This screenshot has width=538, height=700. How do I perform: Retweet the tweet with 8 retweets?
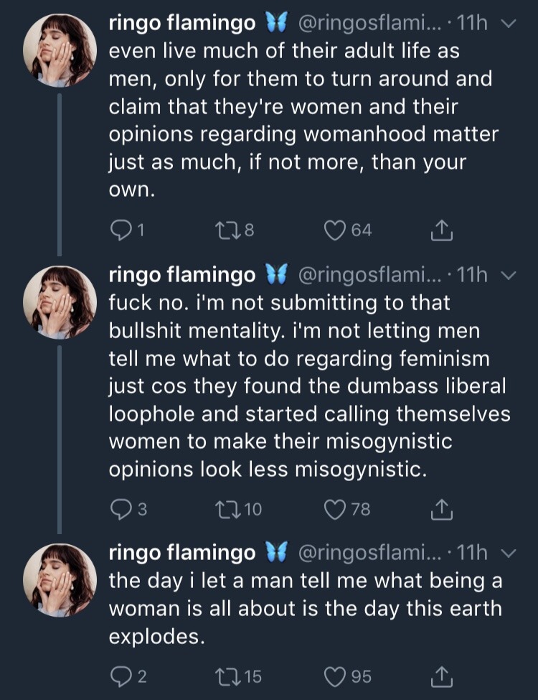224,230
